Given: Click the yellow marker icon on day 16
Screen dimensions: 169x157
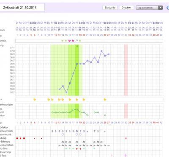Looking at the screenshot, I should tap(70, 100).
